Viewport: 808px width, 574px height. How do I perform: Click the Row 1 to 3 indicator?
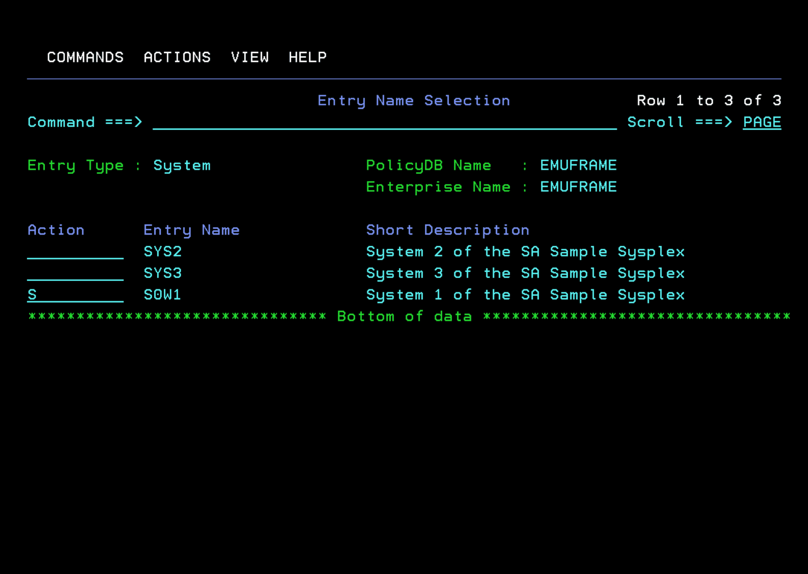click(708, 100)
